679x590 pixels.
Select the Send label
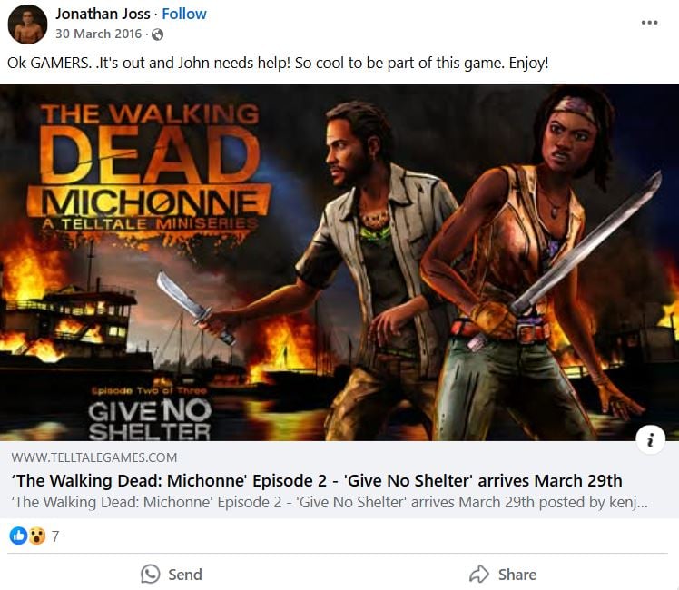click(x=185, y=575)
